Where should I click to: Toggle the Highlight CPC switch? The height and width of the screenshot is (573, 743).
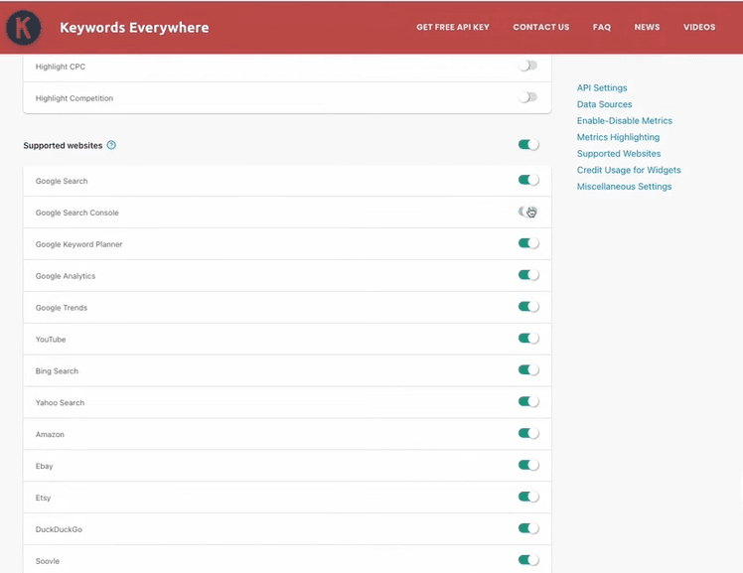click(x=527, y=66)
